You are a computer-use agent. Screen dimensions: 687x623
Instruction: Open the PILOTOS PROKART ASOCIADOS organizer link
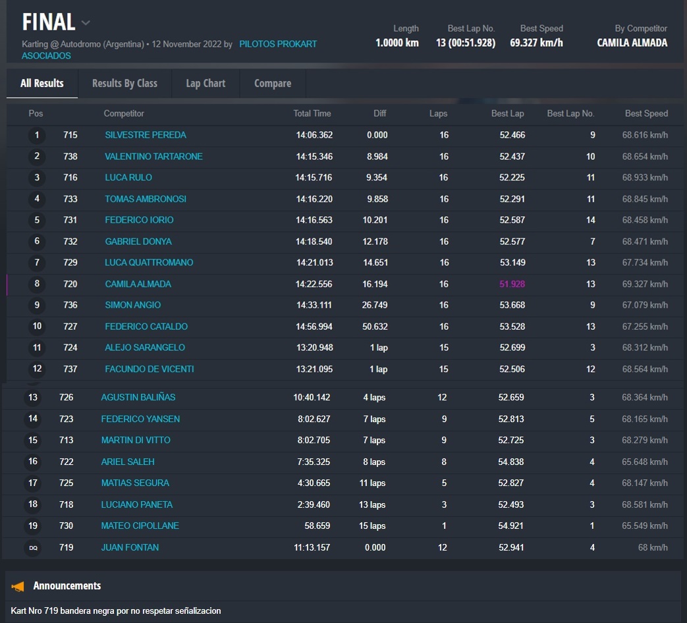coord(278,44)
